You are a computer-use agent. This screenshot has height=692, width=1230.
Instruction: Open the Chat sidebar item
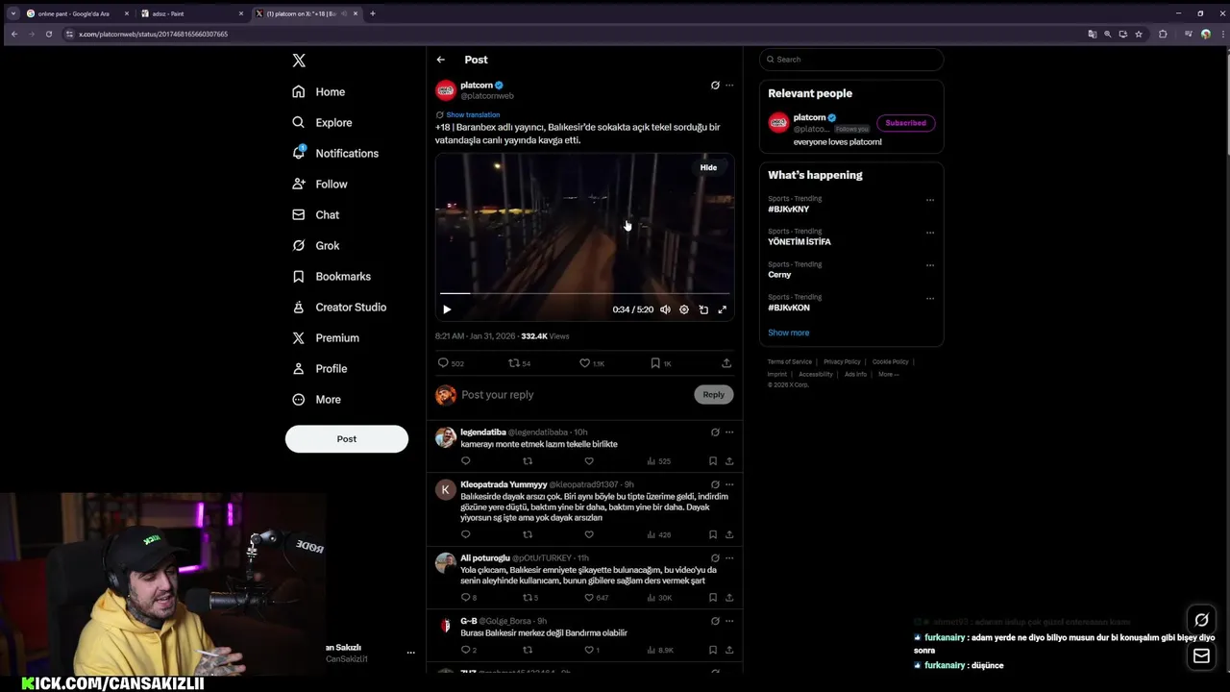pos(315,215)
